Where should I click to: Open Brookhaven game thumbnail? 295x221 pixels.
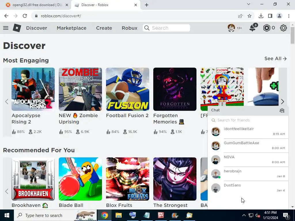[x=33, y=179]
